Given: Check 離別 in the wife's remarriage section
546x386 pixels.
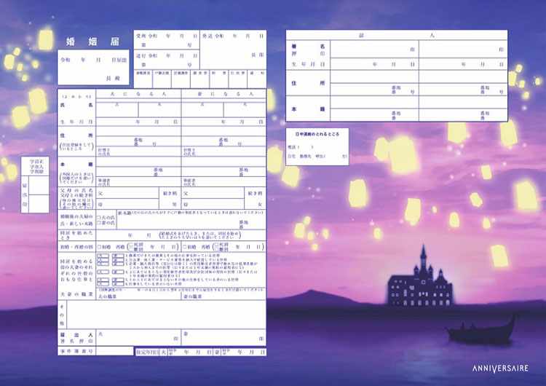Looking at the screenshot, I should [x=217, y=249].
